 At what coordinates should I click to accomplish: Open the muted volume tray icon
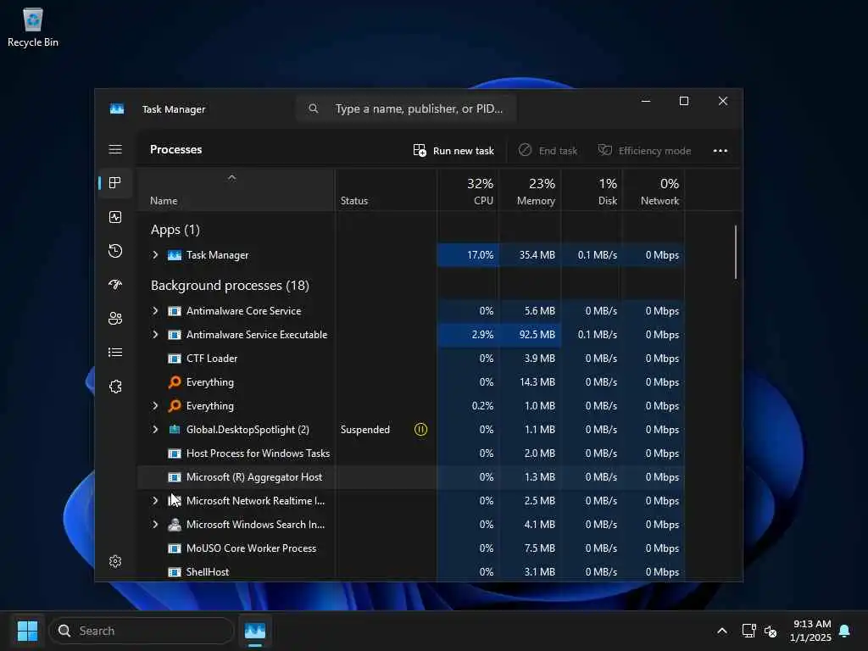770,631
